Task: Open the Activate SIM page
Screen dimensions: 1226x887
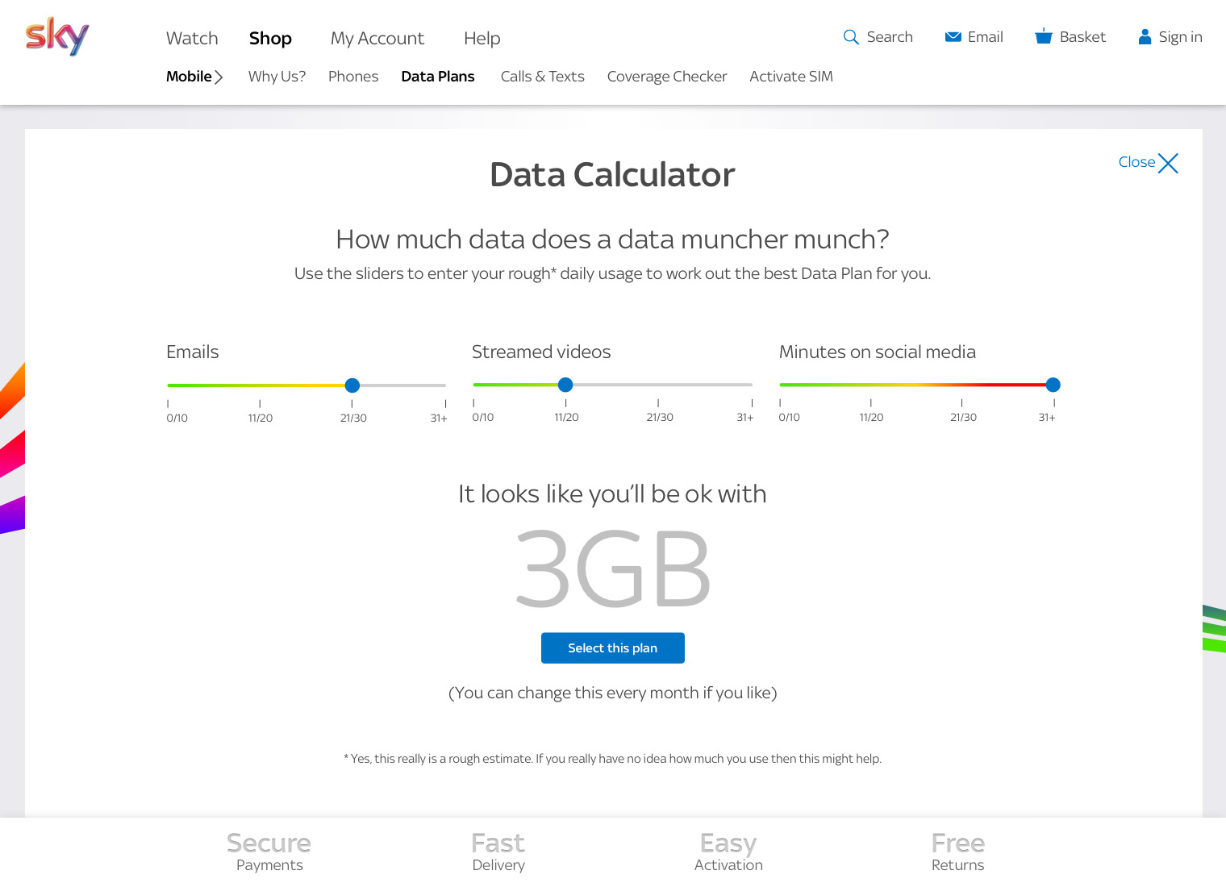Action: coord(790,77)
